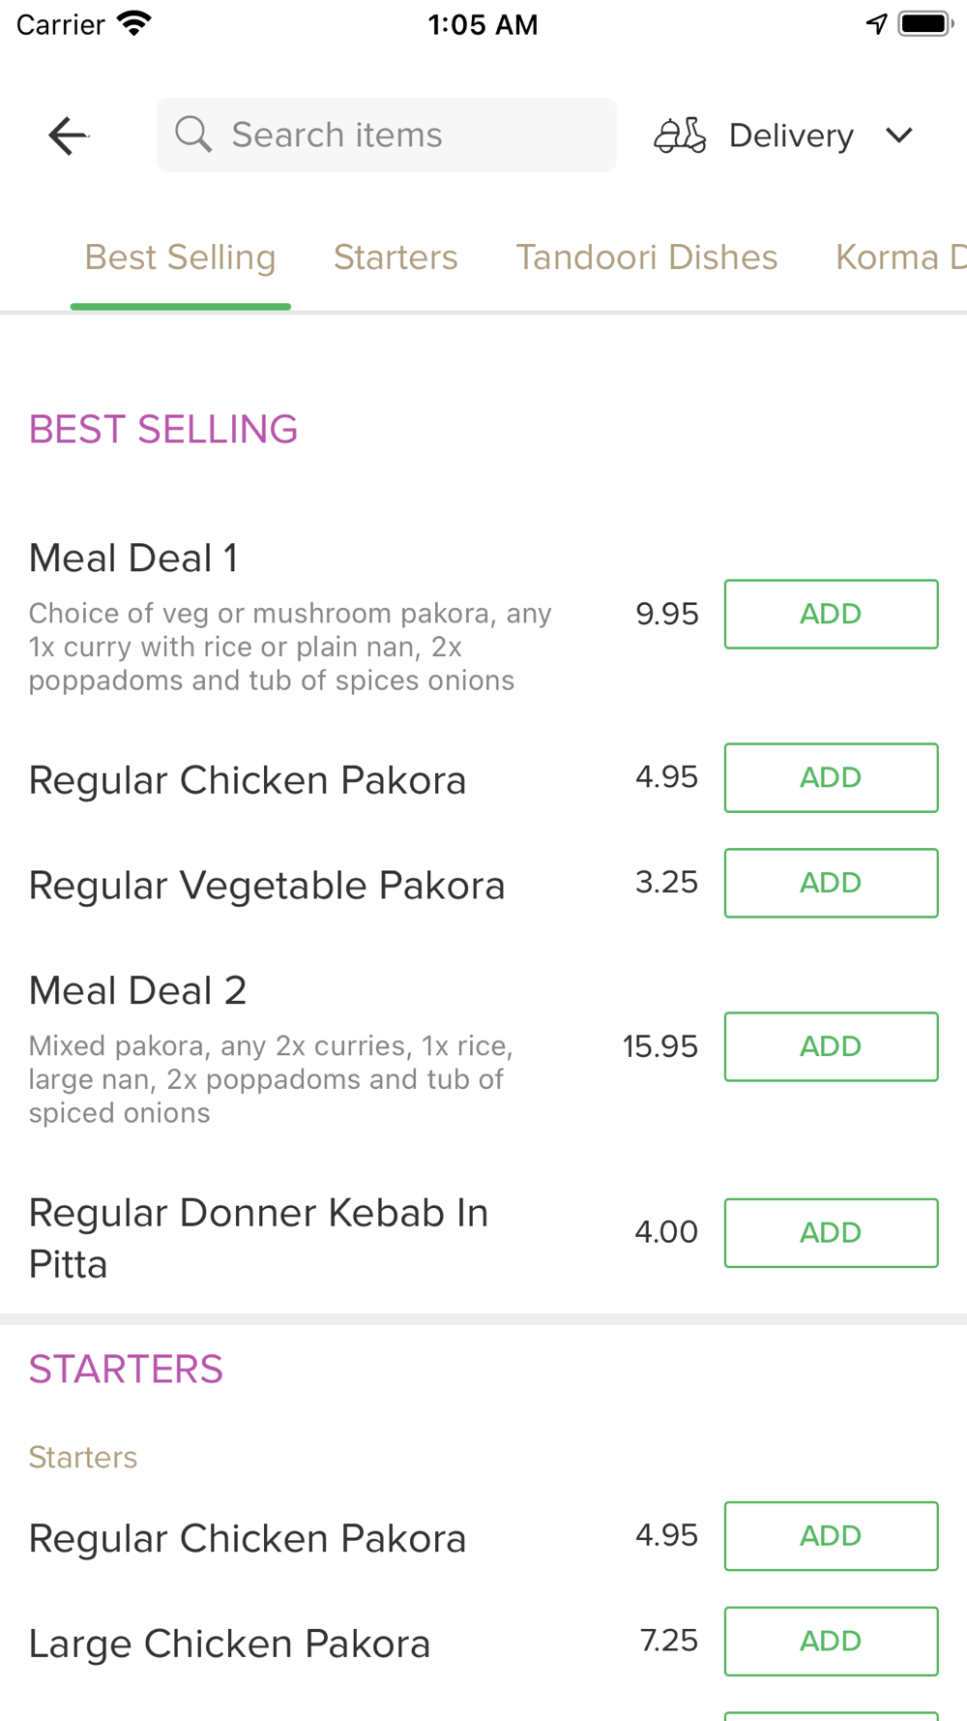
Task: Add best-selling Regular Chicken Pakora
Action: click(831, 777)
